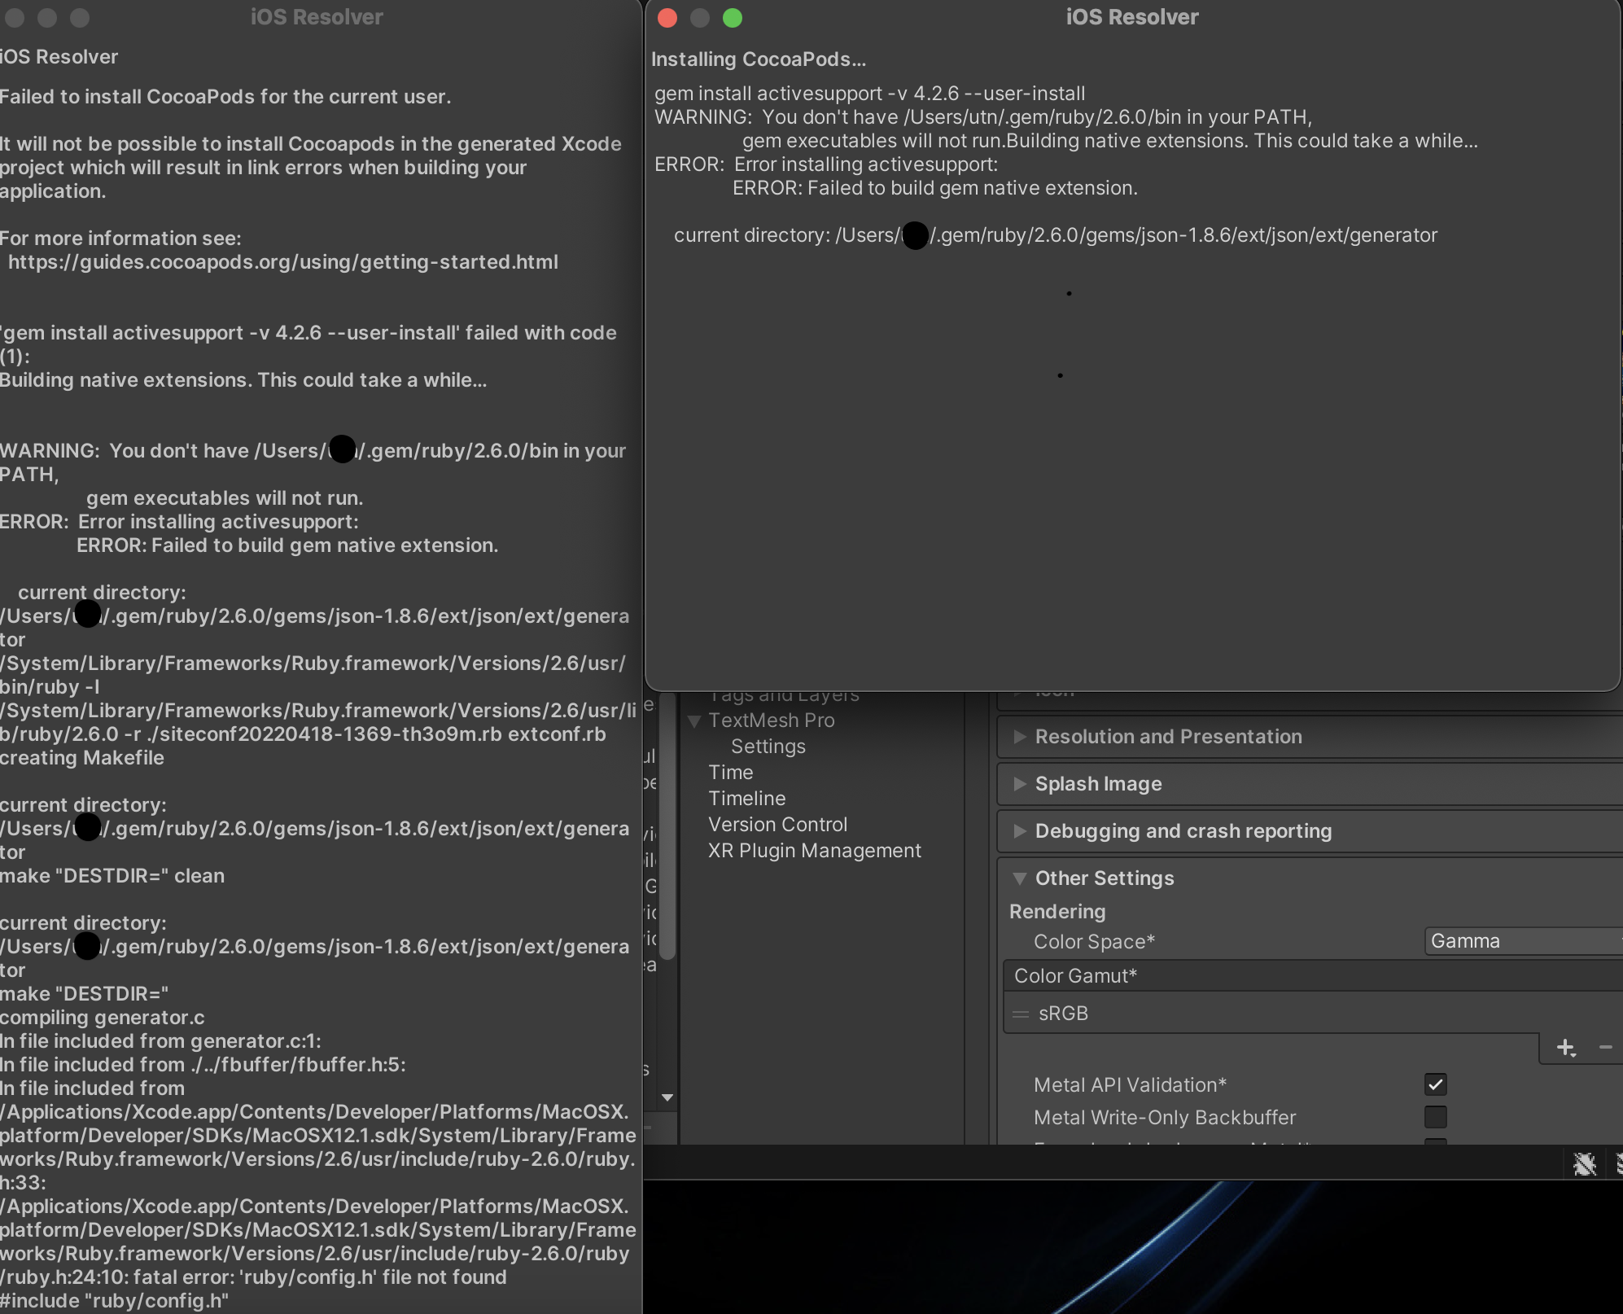Viewport: 1623px width, 1314px height.
Task: Select Timeline in the settings sidebar
Action: 746,798
